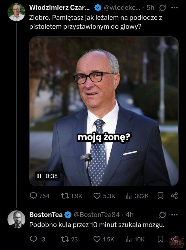Open the BostonTea display name link

[x=46, y=215]
